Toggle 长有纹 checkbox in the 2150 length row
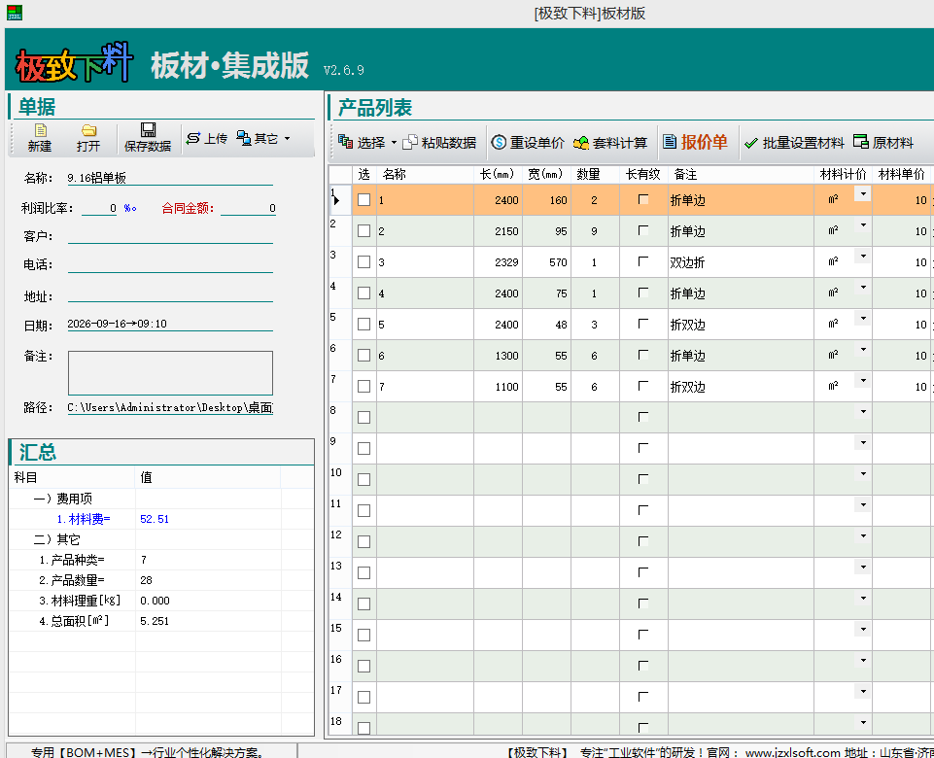Screen dimensions: 934x758 642,230
